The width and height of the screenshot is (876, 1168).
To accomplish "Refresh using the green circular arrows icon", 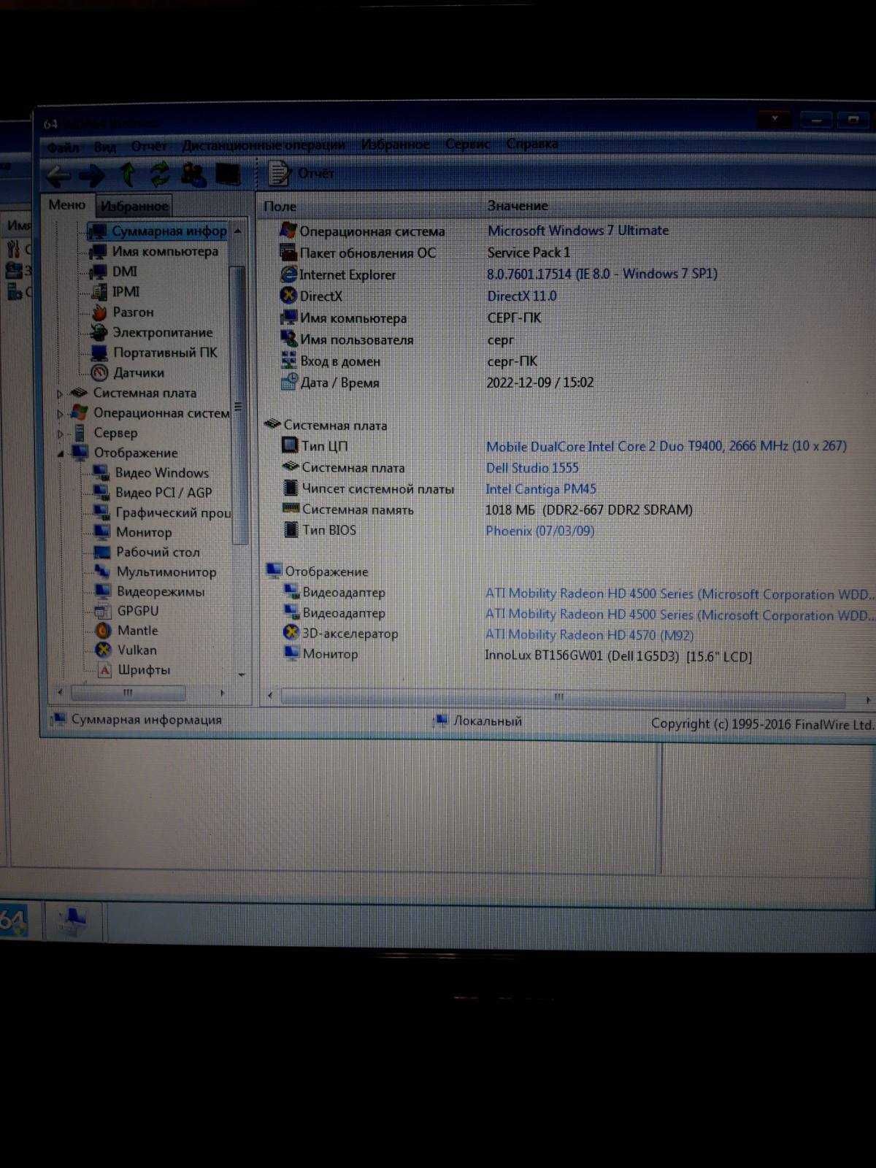I will tap(159, 174).
